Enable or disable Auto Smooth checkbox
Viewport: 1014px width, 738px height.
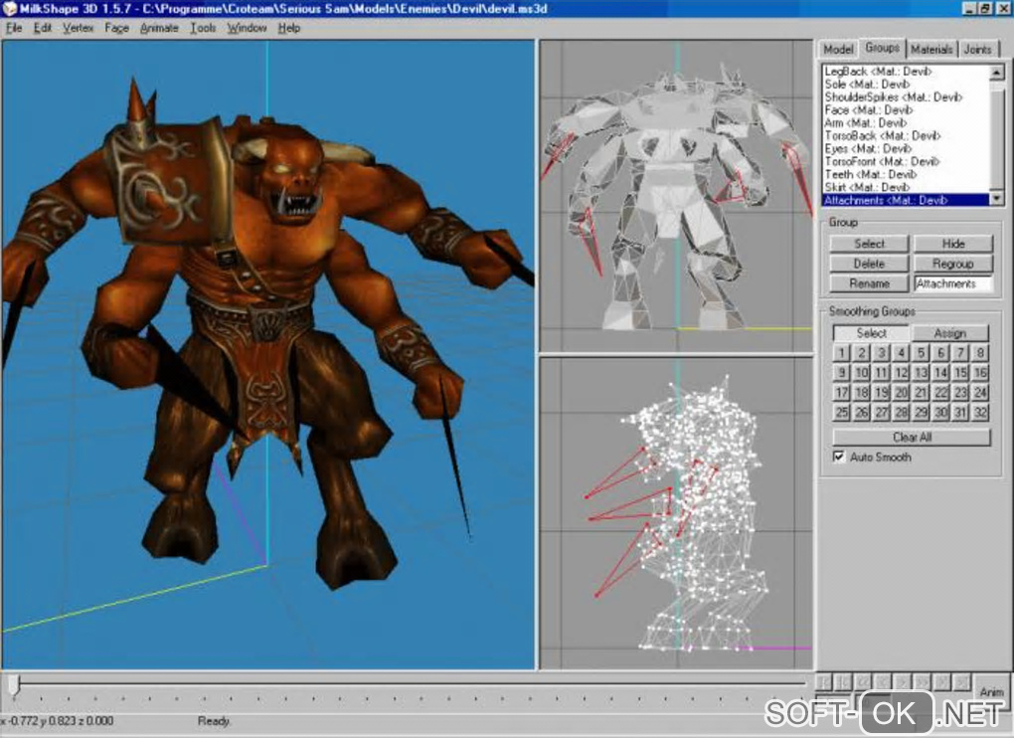tap(840, 457)
